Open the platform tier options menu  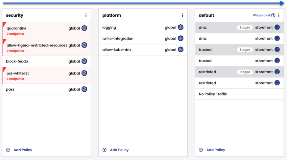pyautogui.click(x=182, y=15)
